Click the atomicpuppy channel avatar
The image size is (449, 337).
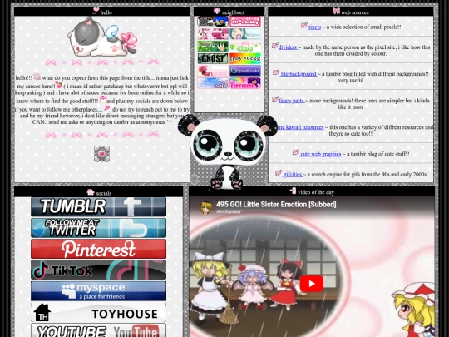coord(206,207)
